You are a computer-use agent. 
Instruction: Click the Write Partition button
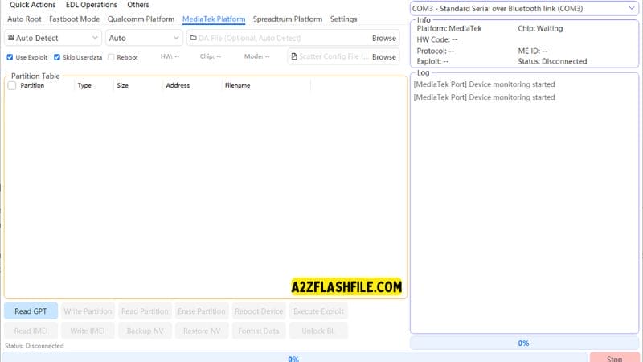(88, 311)
